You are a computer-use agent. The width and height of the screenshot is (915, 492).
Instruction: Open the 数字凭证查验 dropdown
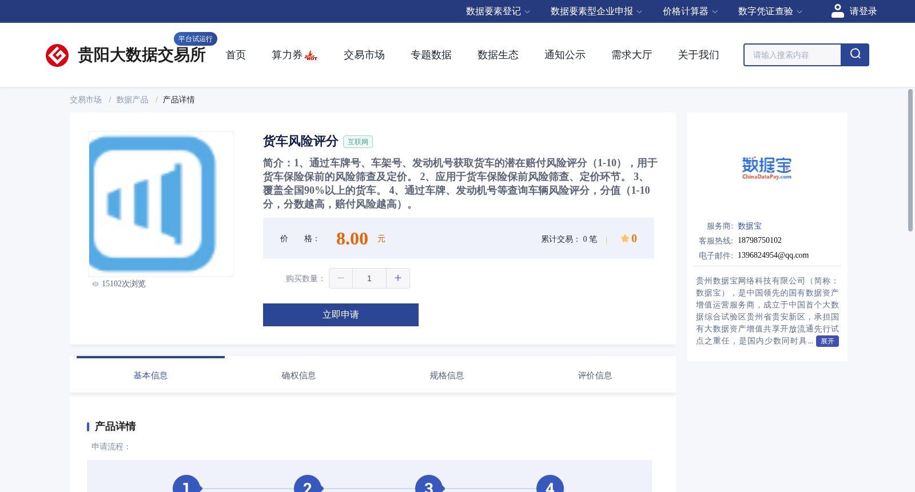tap(770, 11)
